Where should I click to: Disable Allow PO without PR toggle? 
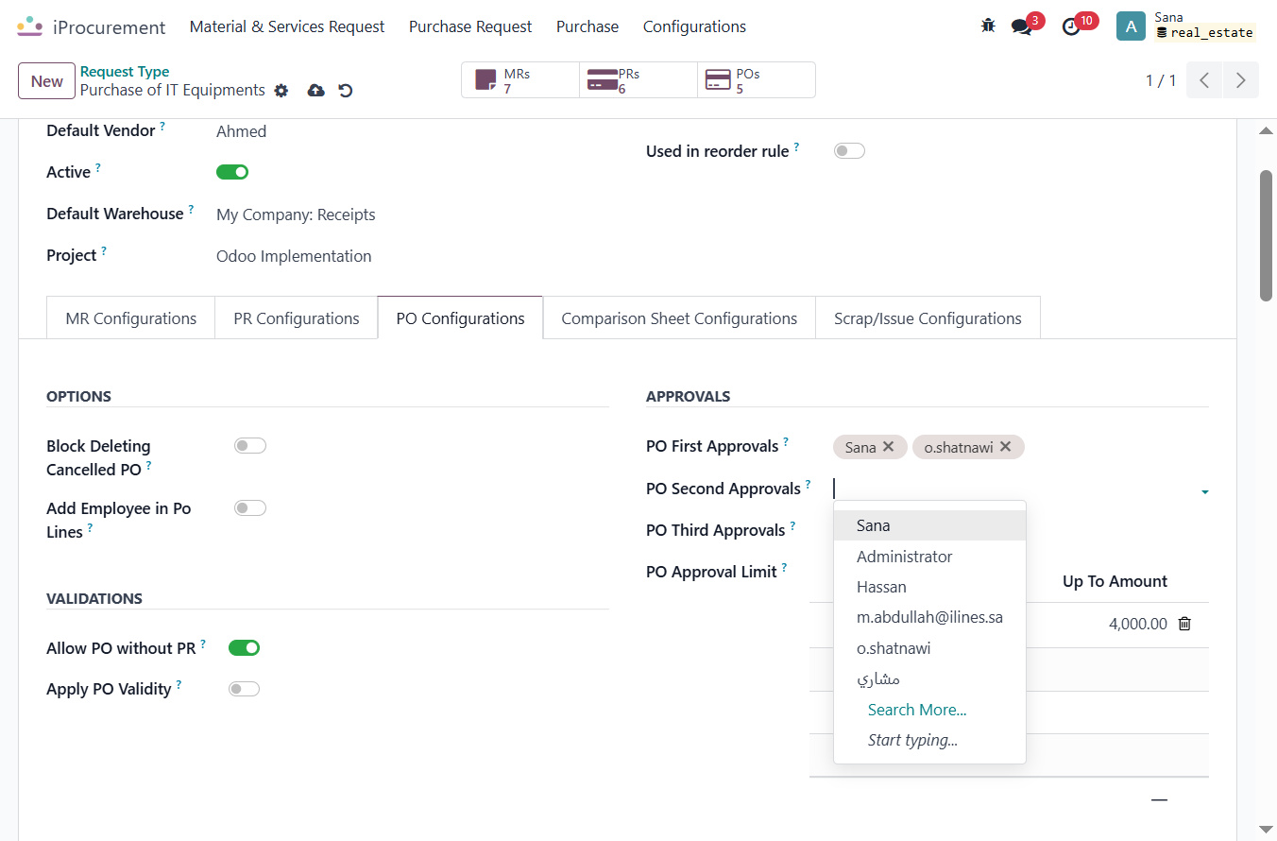[244, 648]
